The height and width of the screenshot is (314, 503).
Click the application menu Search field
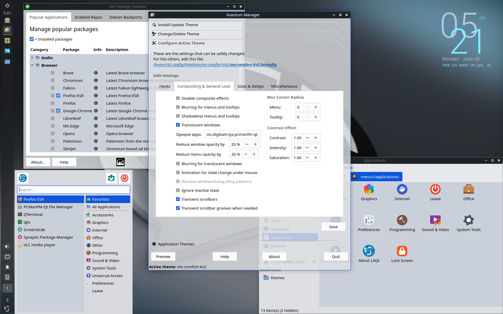74,190
